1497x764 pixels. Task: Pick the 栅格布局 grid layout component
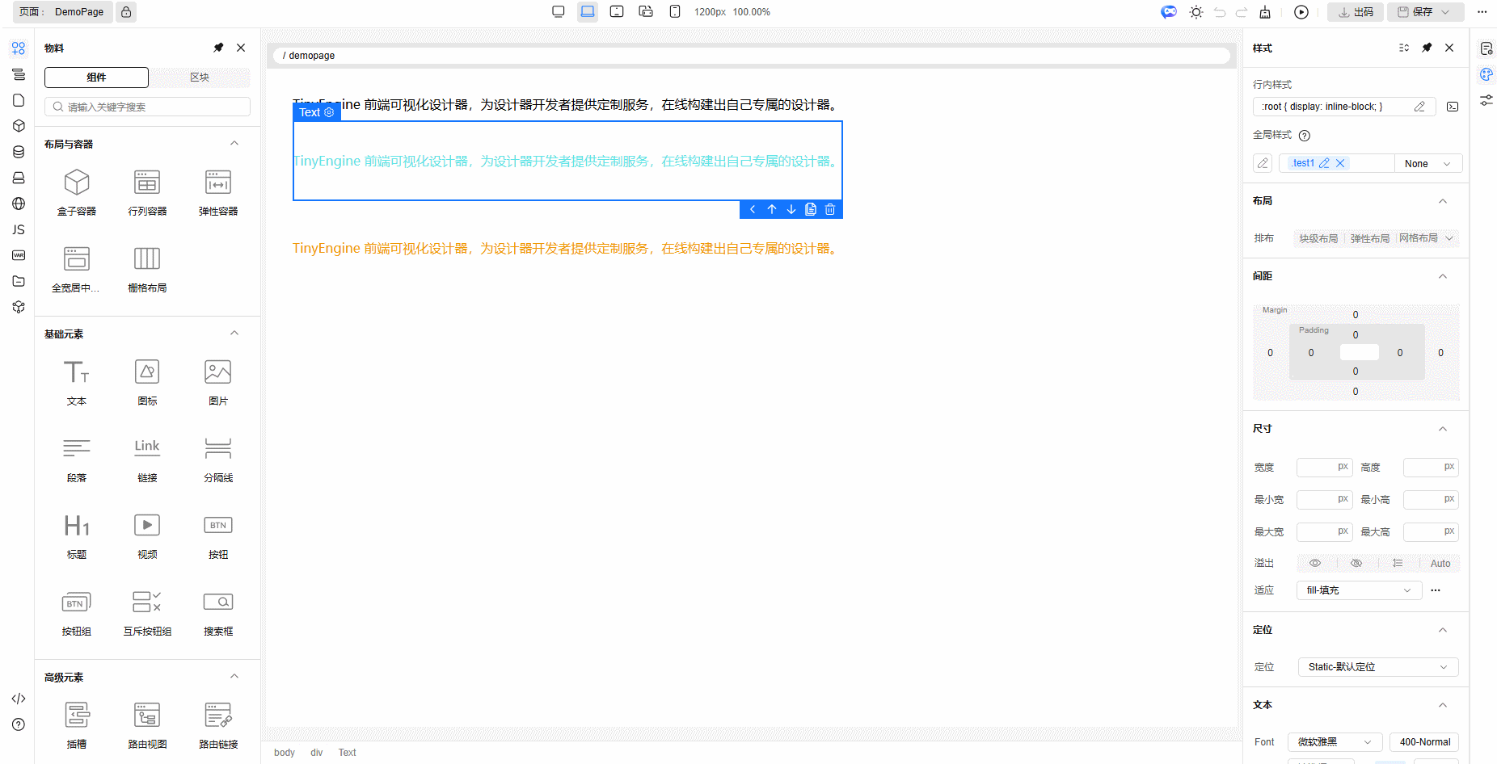(x=147, y=269)
